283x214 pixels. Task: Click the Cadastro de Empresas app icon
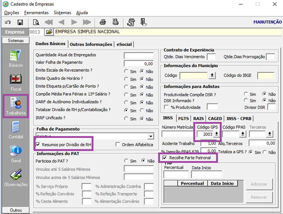point(6,4)
